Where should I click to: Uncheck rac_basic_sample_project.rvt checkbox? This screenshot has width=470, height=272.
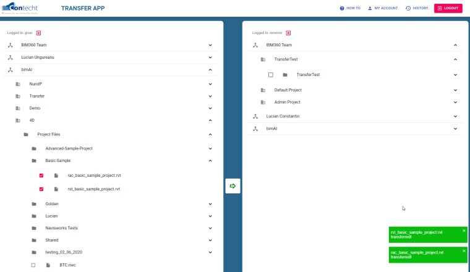point(41,176)
